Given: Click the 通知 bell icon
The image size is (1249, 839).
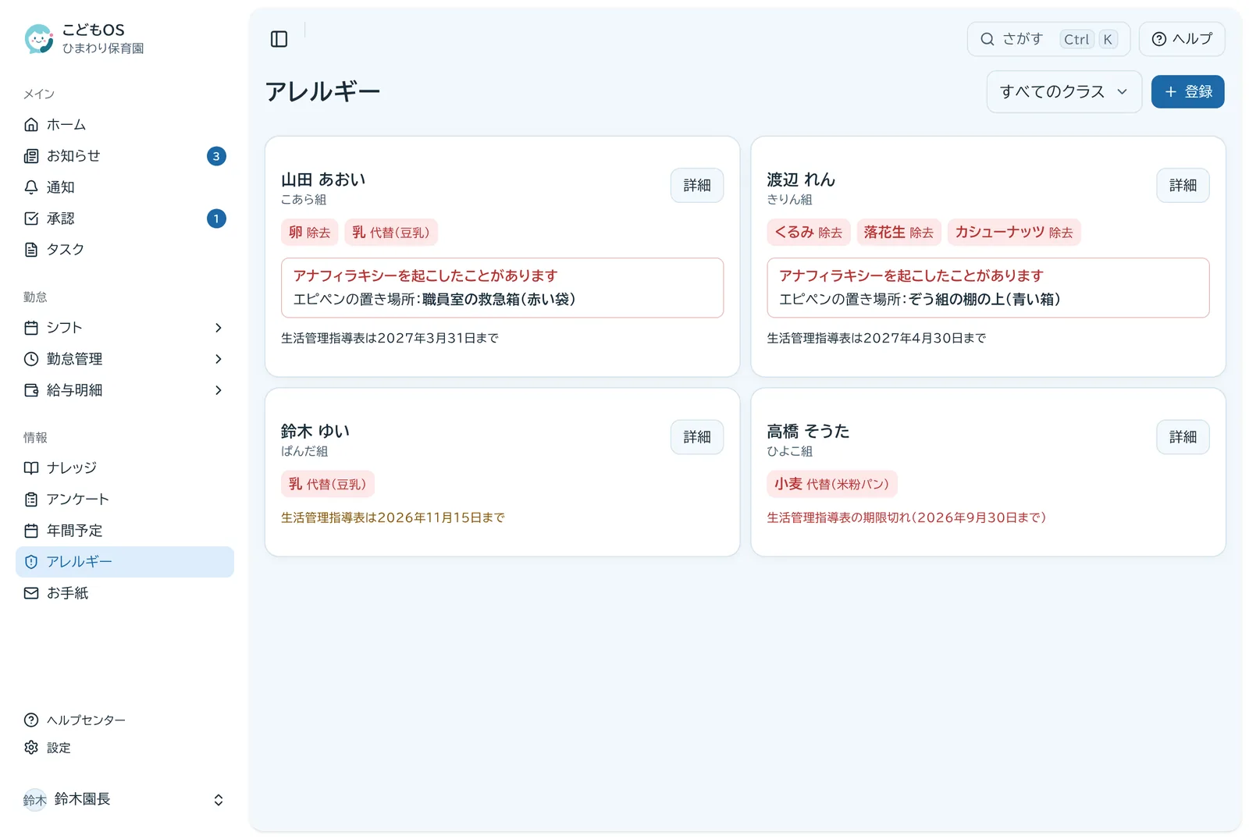Looking at the screenshot, I should click(x=31, y=187).
